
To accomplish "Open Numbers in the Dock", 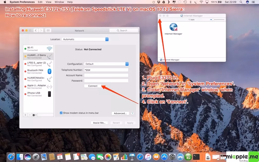I will point(124,157).
